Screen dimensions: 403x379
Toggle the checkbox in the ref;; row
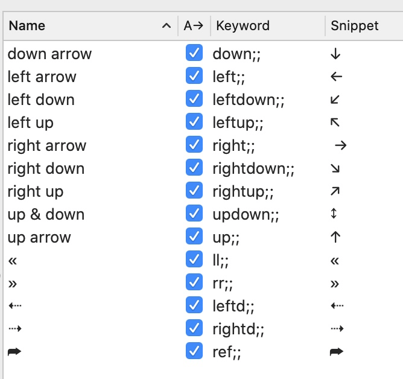point(194,351)
